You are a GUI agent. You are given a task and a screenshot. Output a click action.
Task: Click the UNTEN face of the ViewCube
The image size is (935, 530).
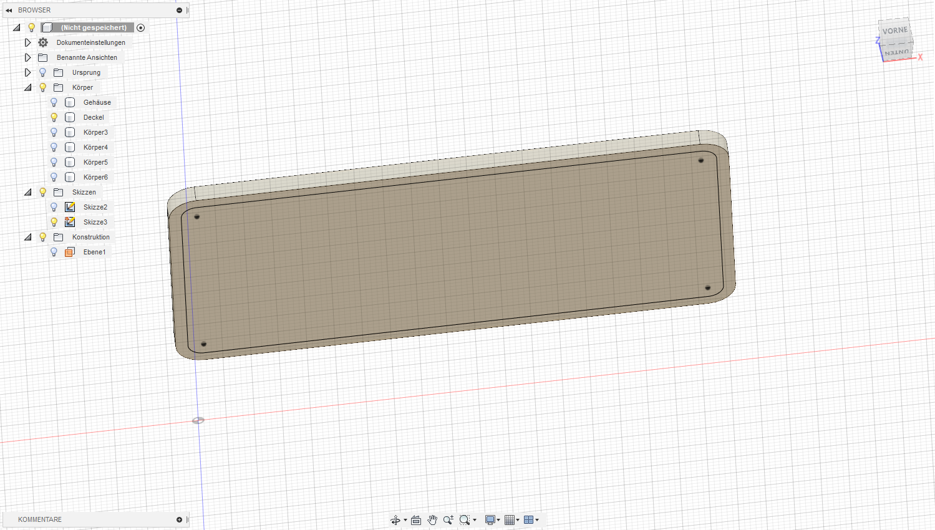[897, 52]
